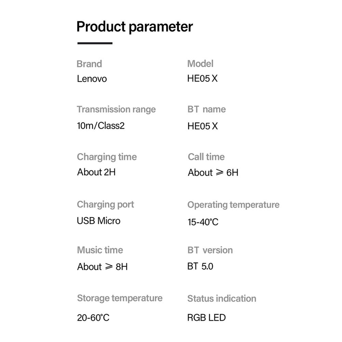342x342 pixels.
Task: Select the USB Micro value
Action: [99, 221]
